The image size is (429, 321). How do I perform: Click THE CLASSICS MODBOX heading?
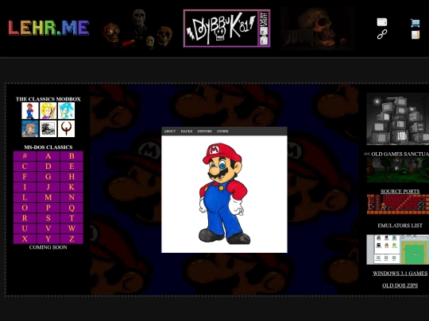(x=48, y=99)
